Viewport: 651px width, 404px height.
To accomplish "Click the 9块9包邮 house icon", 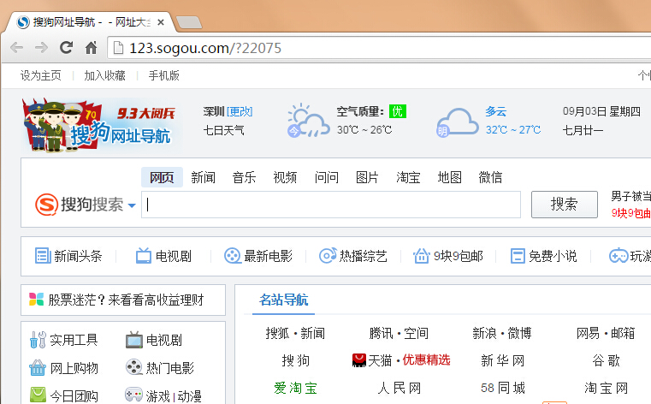I will 422,256.
